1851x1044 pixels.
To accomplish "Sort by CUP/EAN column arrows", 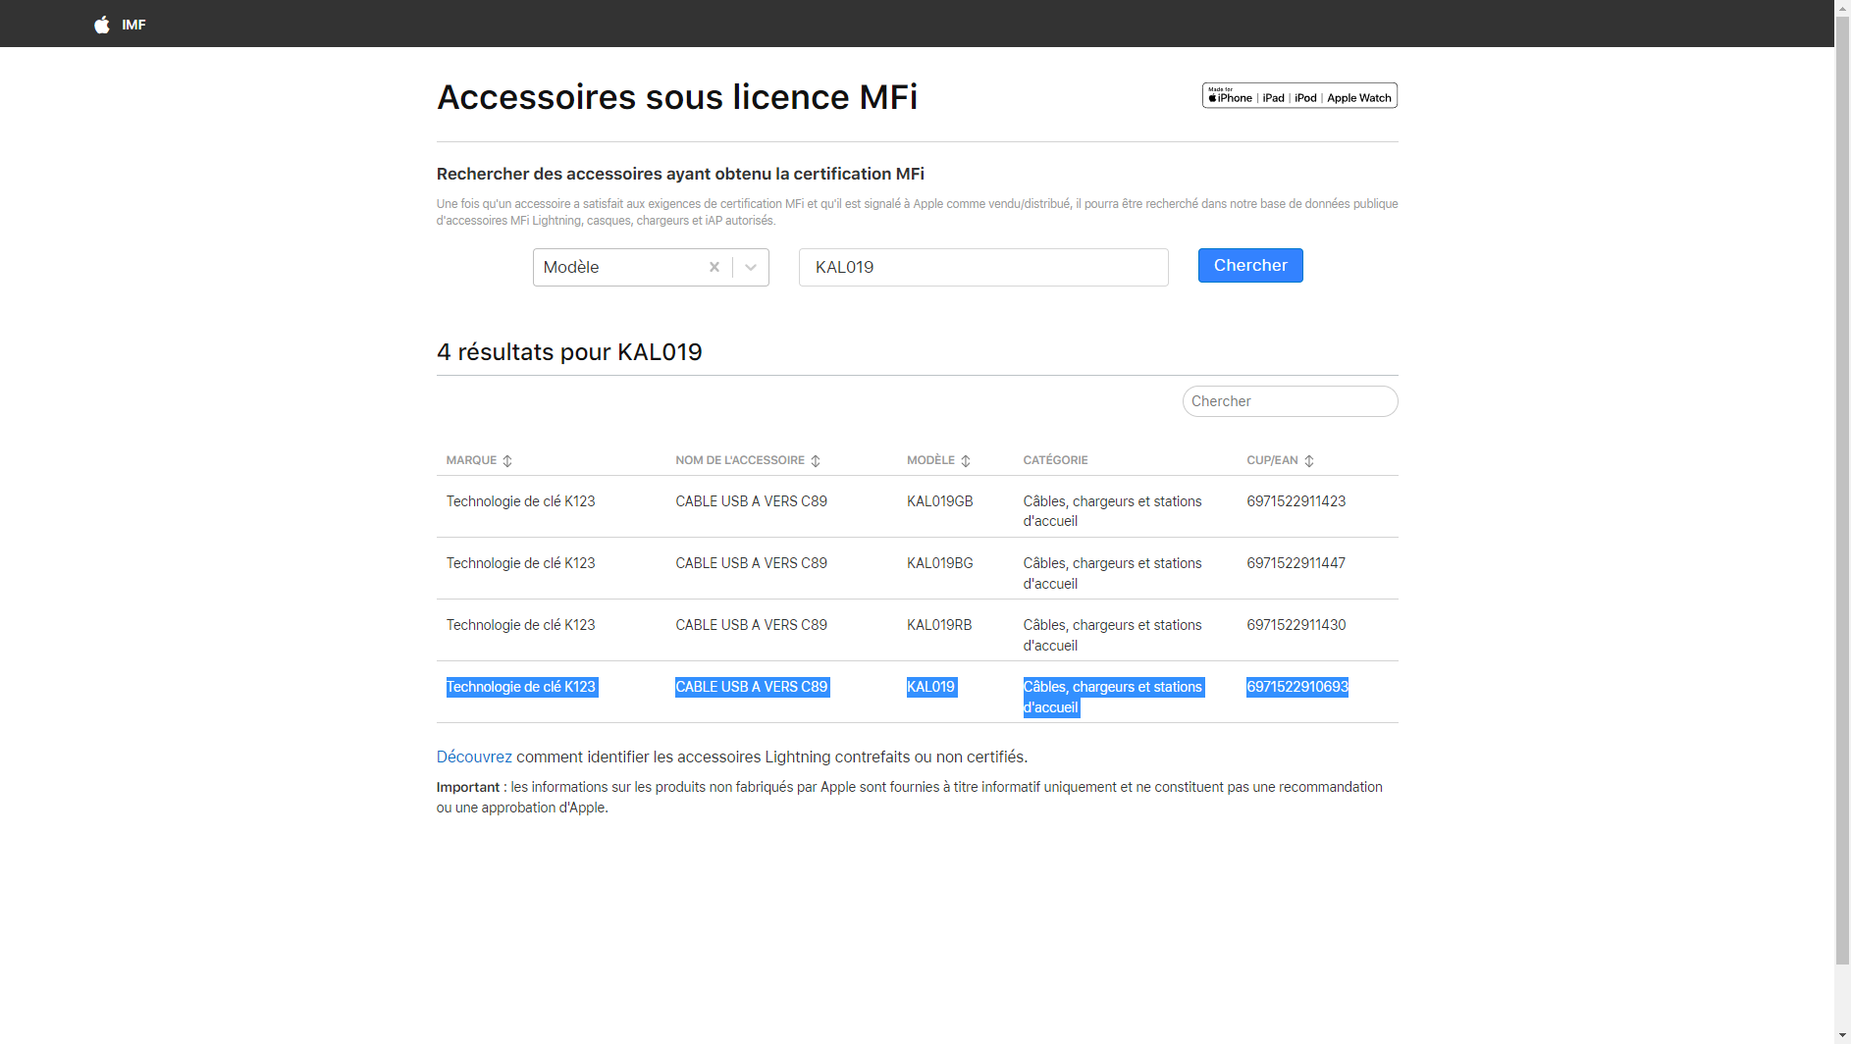I will 1309,461.
